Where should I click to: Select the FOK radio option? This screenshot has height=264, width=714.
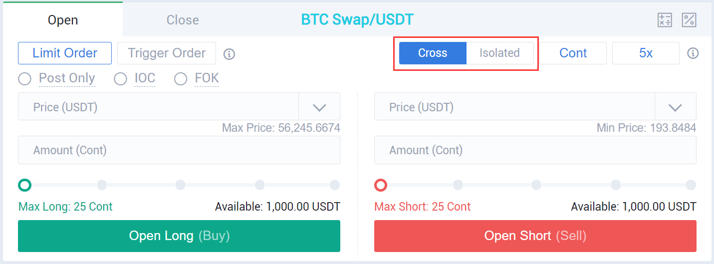click(x=181, y=79)
